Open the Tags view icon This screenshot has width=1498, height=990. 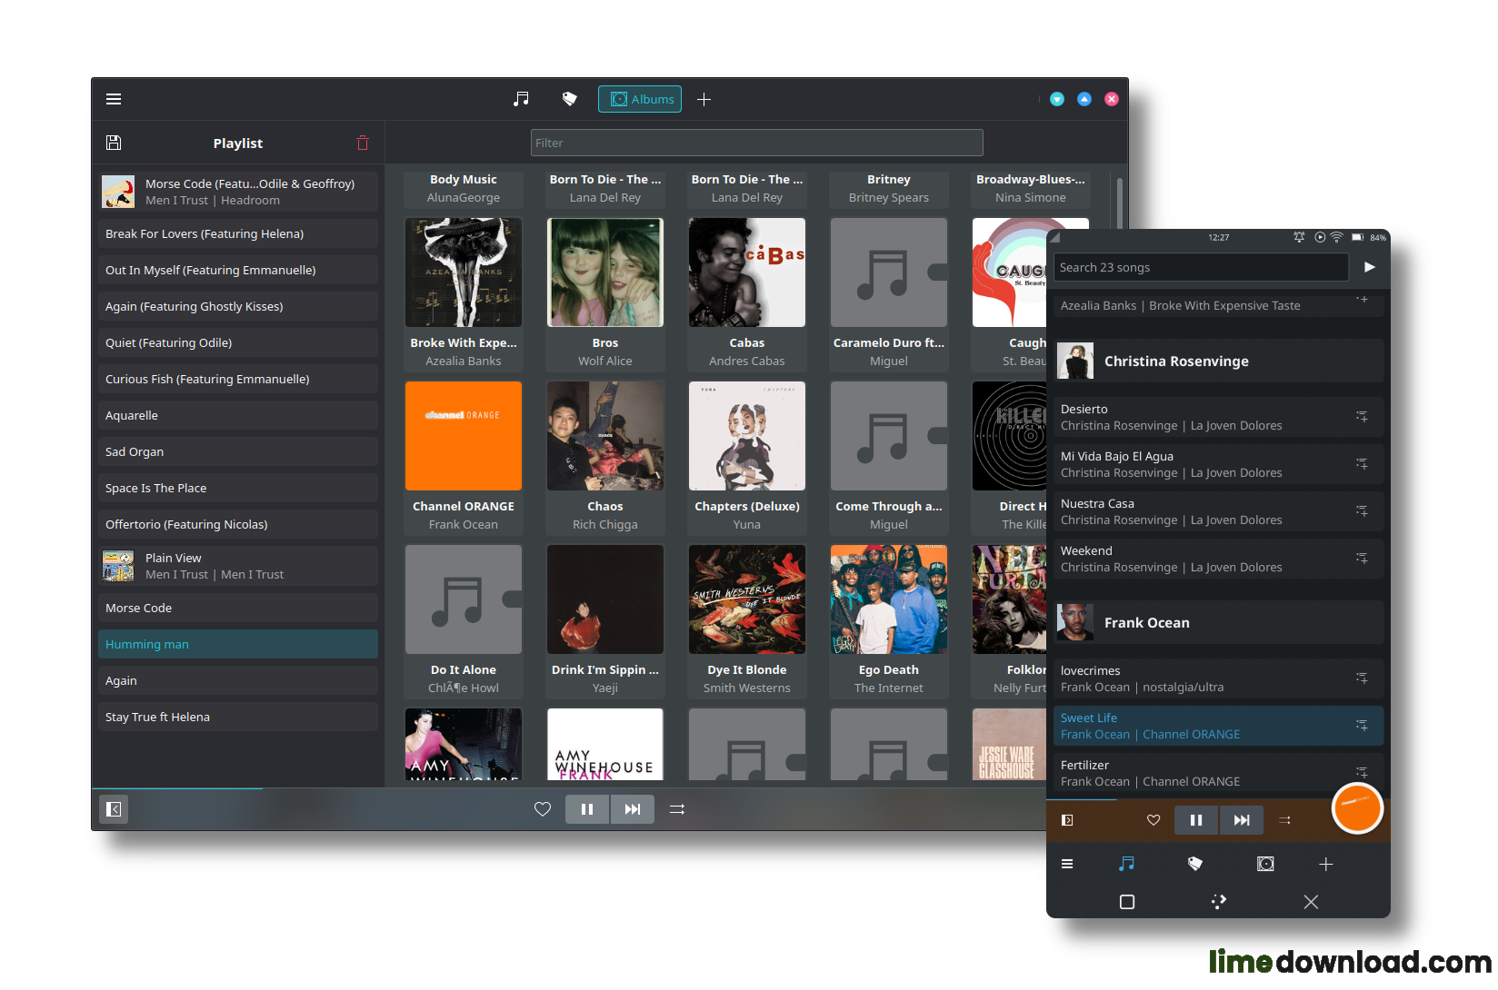click(569, 99)
